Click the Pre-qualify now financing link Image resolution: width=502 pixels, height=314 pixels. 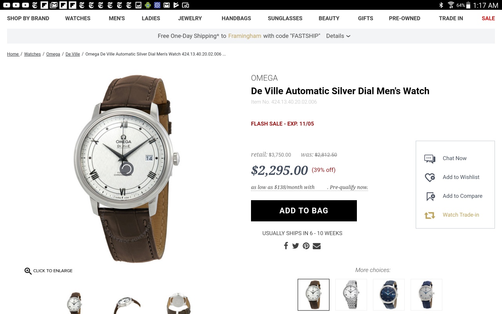point(349,187)
